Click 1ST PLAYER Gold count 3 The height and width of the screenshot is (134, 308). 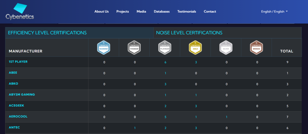pyautogui.click(x=196, y=62)
